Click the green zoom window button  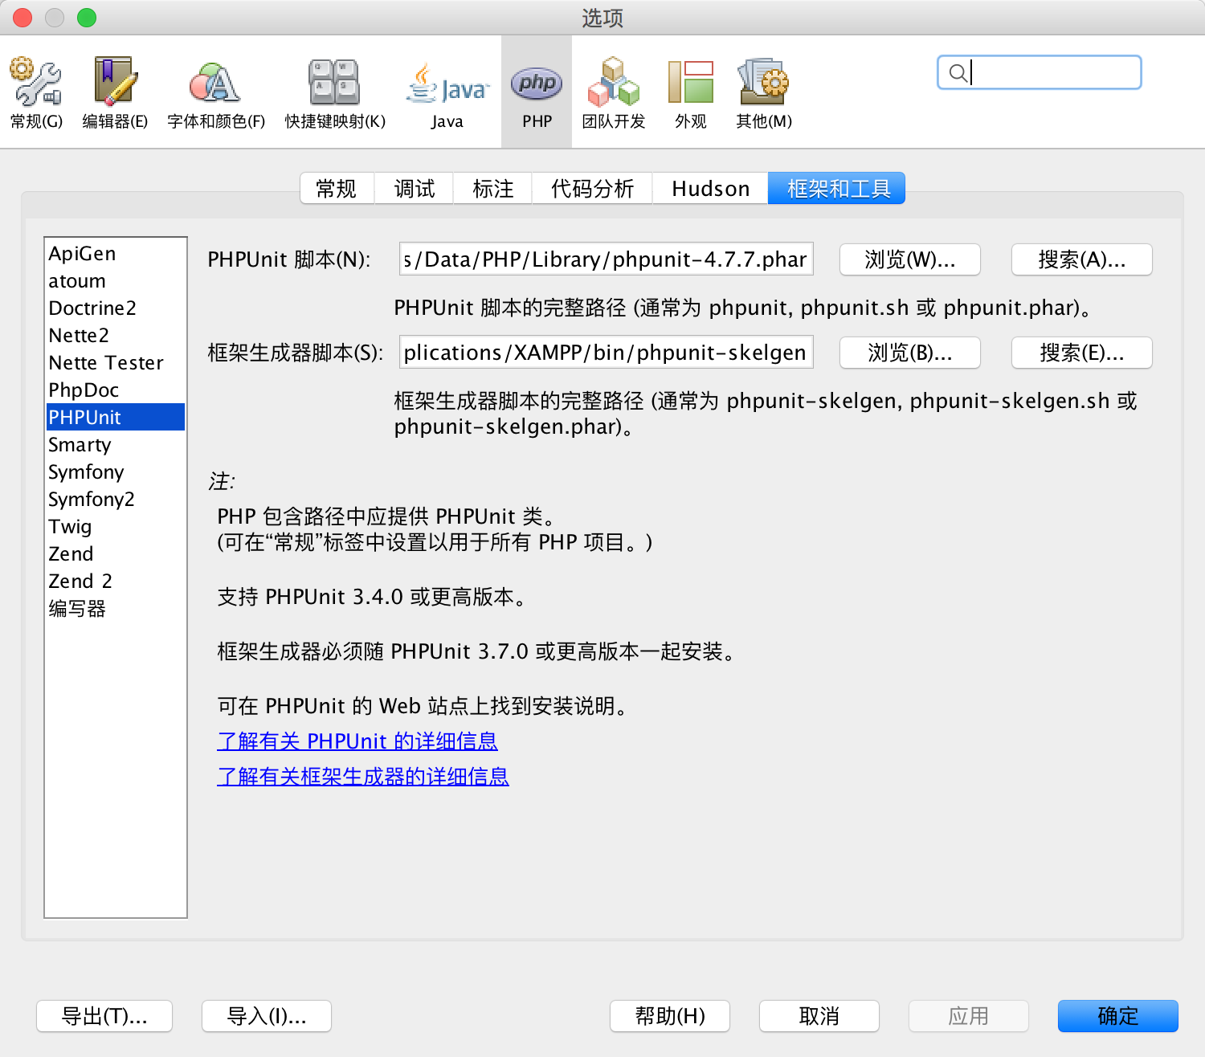pos(87,18)
